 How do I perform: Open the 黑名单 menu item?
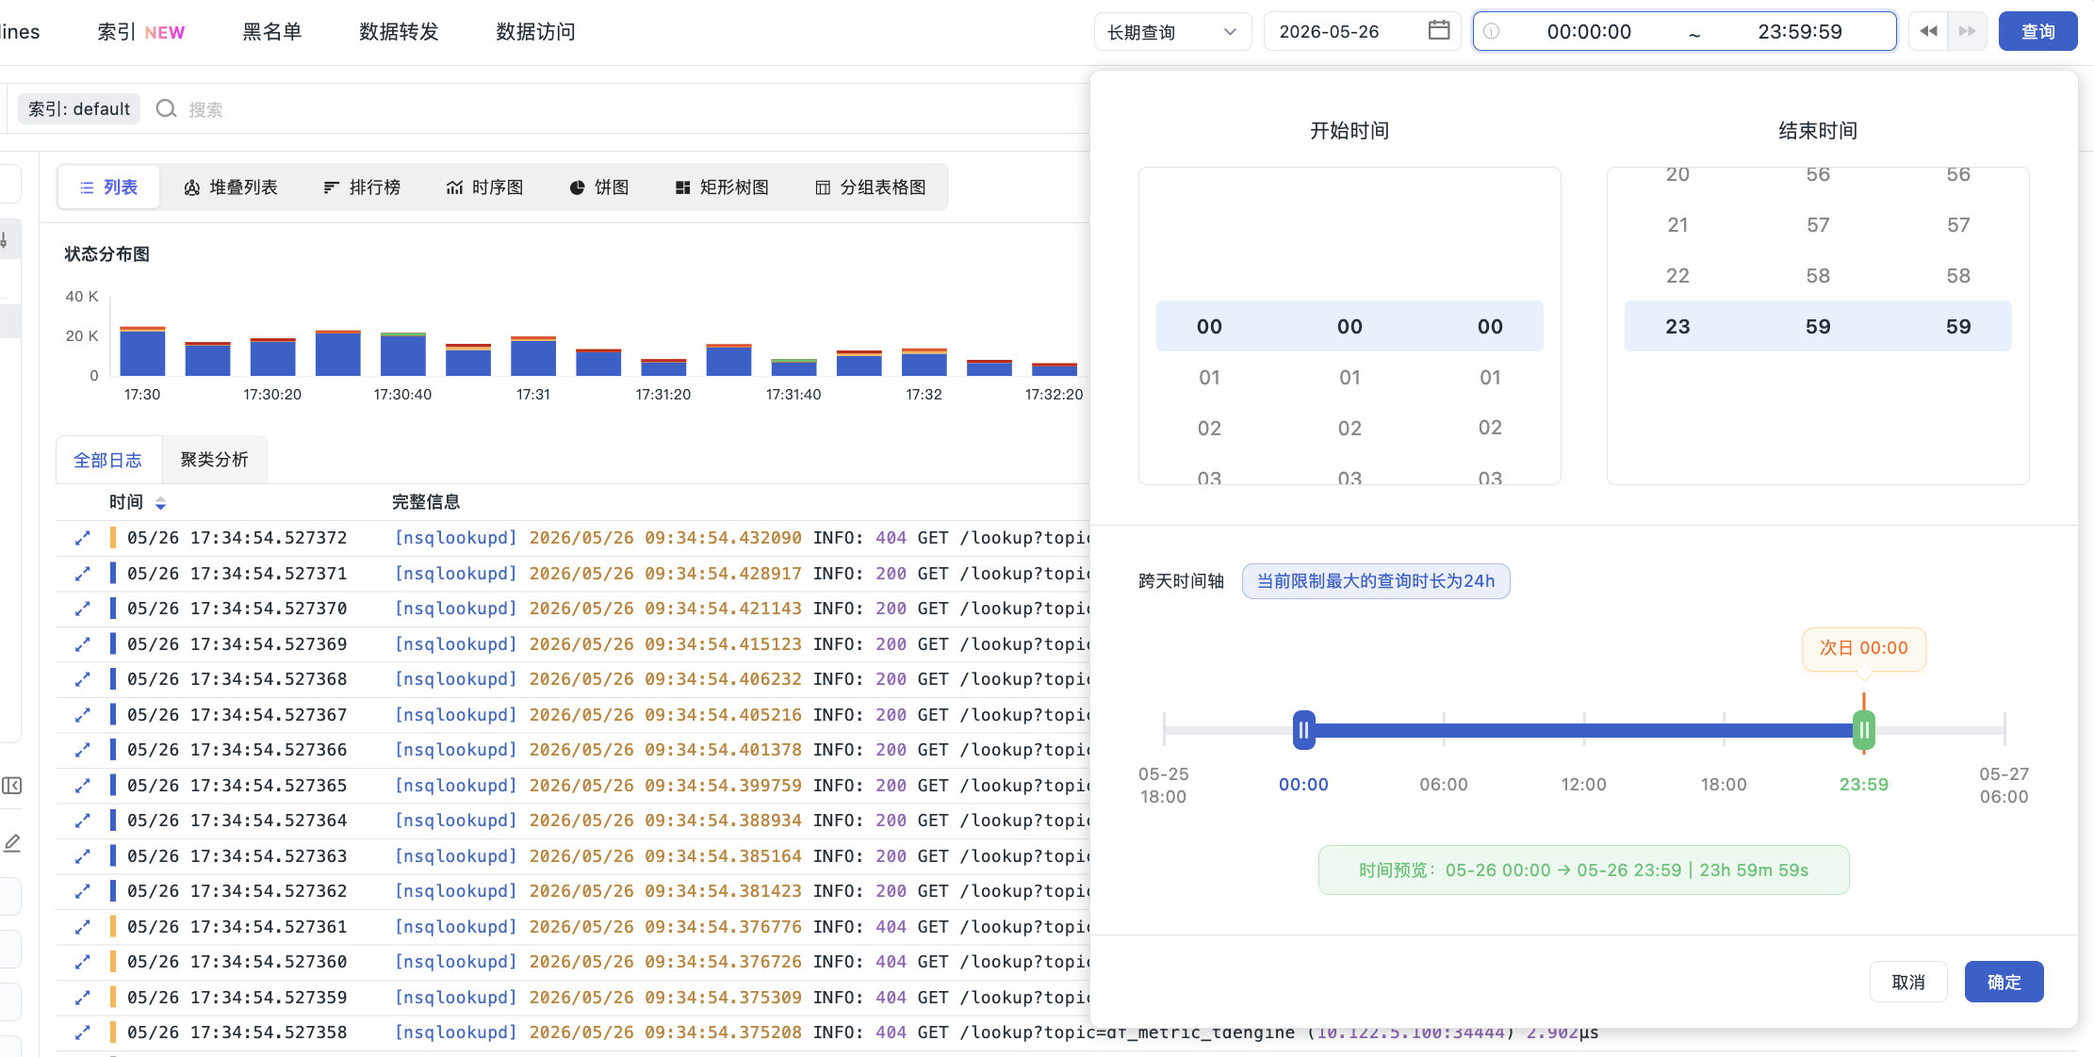coord(272,32)
